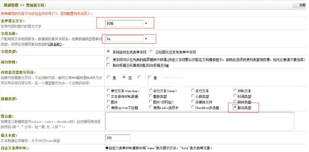This screenshot has height=152, width=309.
Task: Pick the 时间类型 data type
Action: [235, 96]
